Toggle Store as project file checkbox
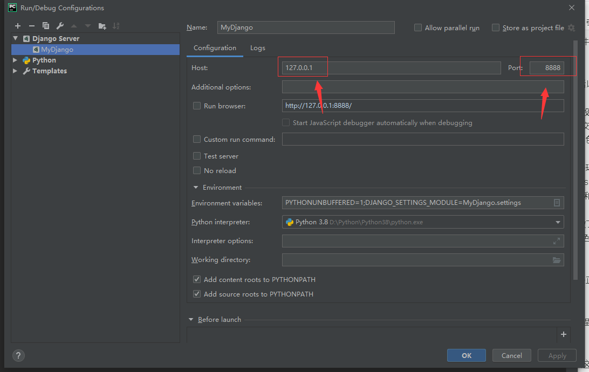Image resolution: width=589 pixels, height=372 pixels. tap(496, 27)
